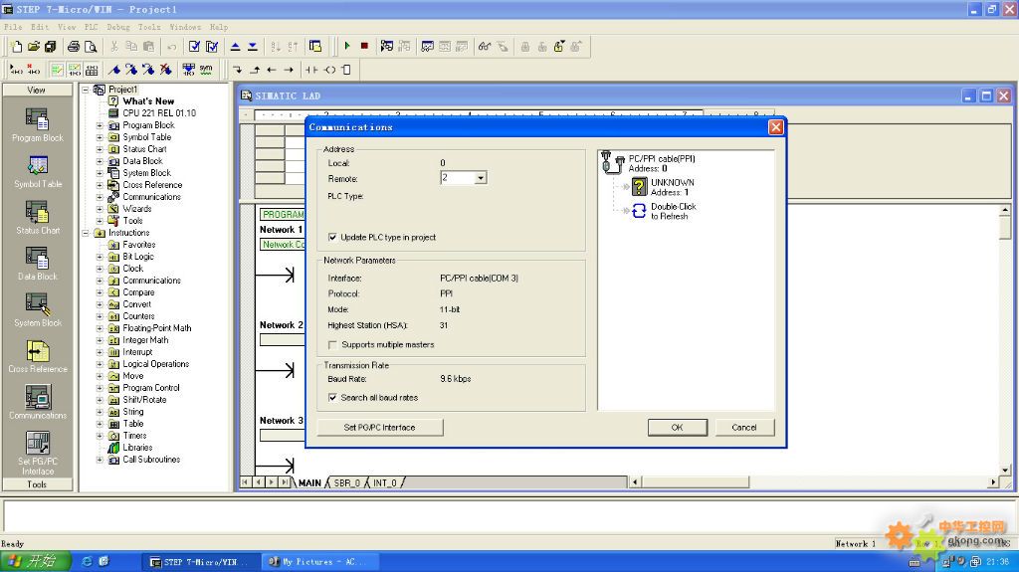The width and height of the screenshot is (1019, 572).
Task: Click the 'sym' symbol toggle icon
Action: pyautogui.click(x=206, y=70)
